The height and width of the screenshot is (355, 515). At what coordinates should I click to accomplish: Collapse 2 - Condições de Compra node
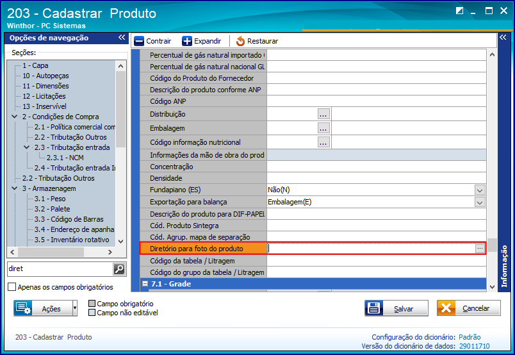coord(15,117)
